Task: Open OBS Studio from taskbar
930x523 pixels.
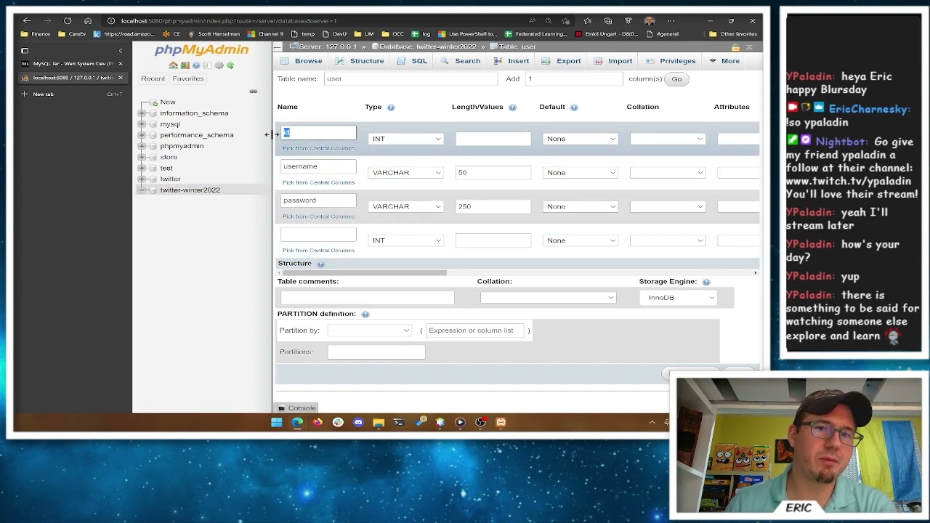Action: point(480,422)
